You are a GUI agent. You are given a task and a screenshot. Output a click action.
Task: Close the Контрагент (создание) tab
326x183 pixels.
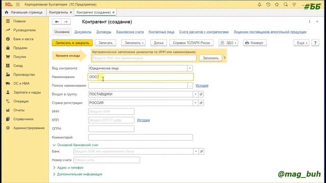[114, 12]
